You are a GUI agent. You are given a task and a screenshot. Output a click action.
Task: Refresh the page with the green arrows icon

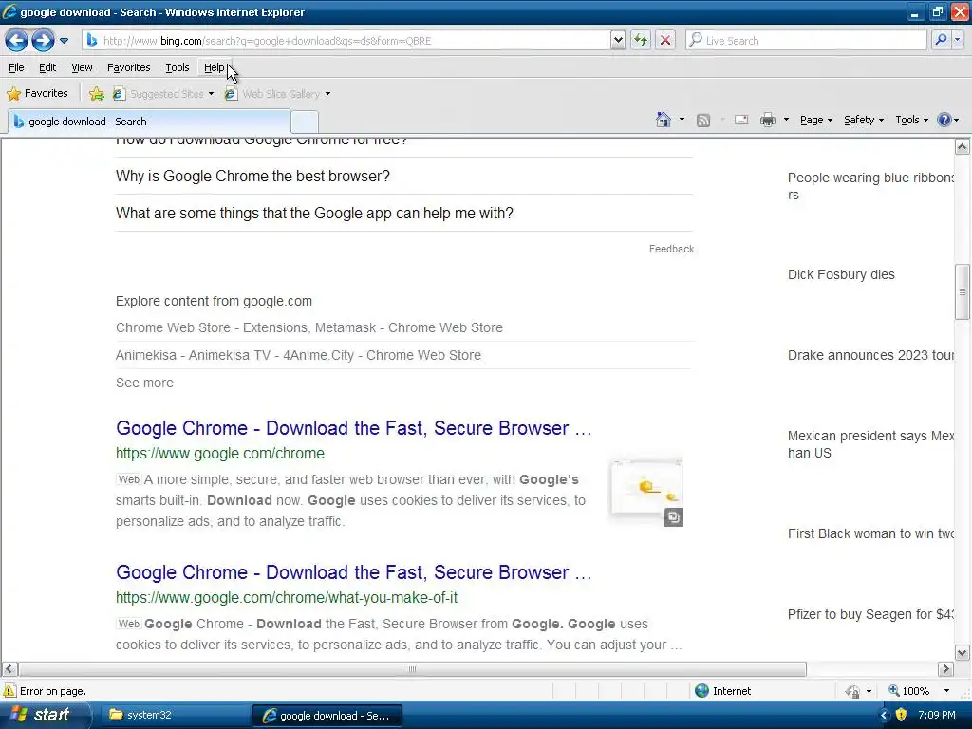coord(641,41)
